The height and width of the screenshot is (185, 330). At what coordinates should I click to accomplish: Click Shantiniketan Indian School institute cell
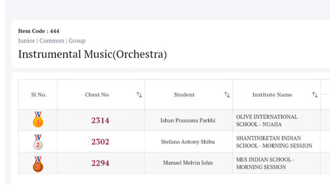[x=274, y=142]
